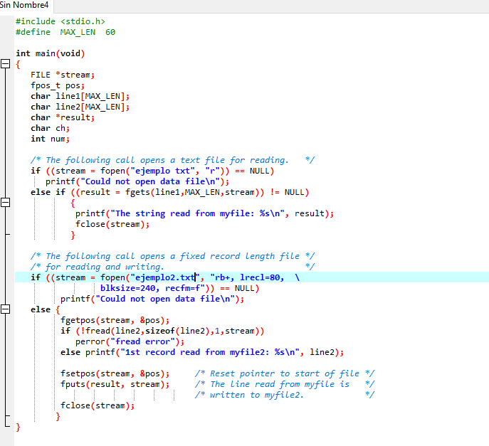Click comment 'opens a fixed record length file'
This screenshot has width=489, height=446.
click(219, 256)
